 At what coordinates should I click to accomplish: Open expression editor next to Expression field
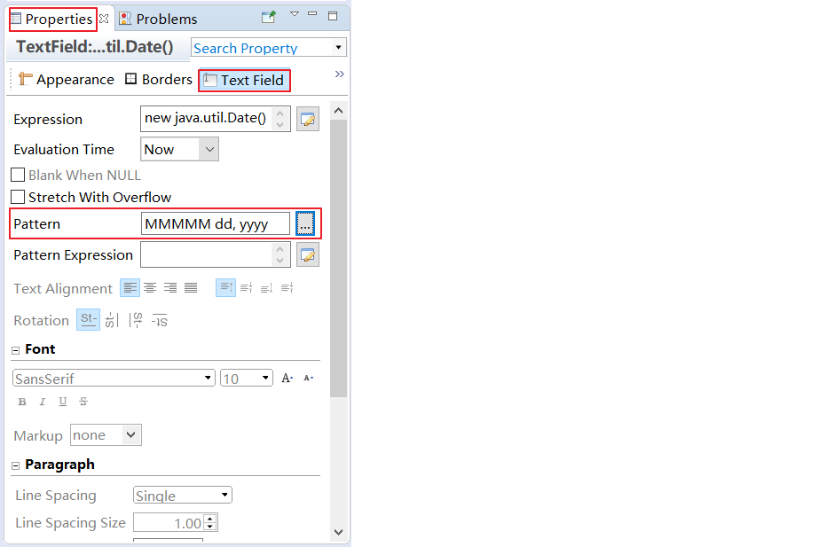(308, 120)
